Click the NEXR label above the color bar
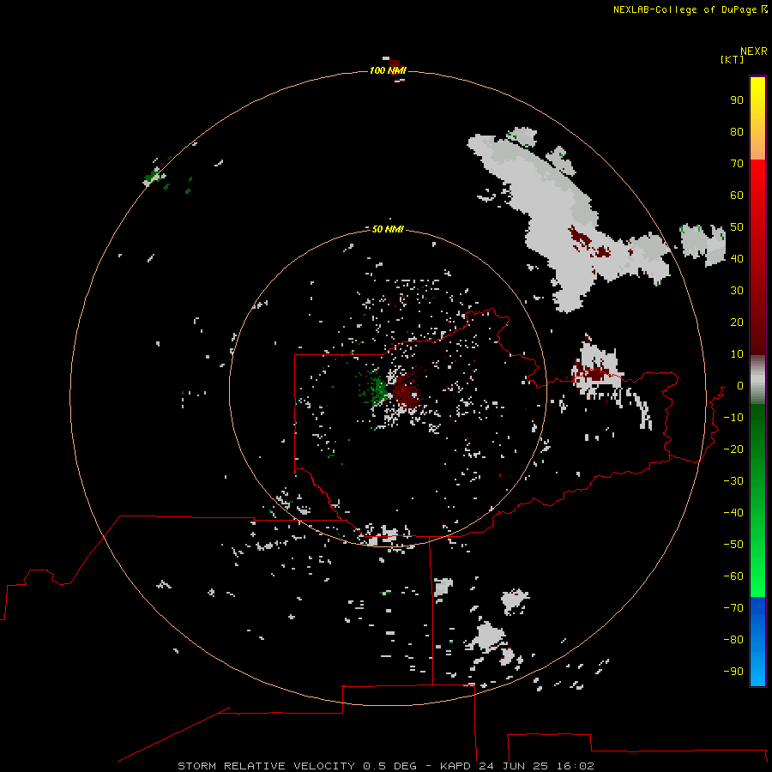This screenshot has height=772, width=772. [753, 51]
